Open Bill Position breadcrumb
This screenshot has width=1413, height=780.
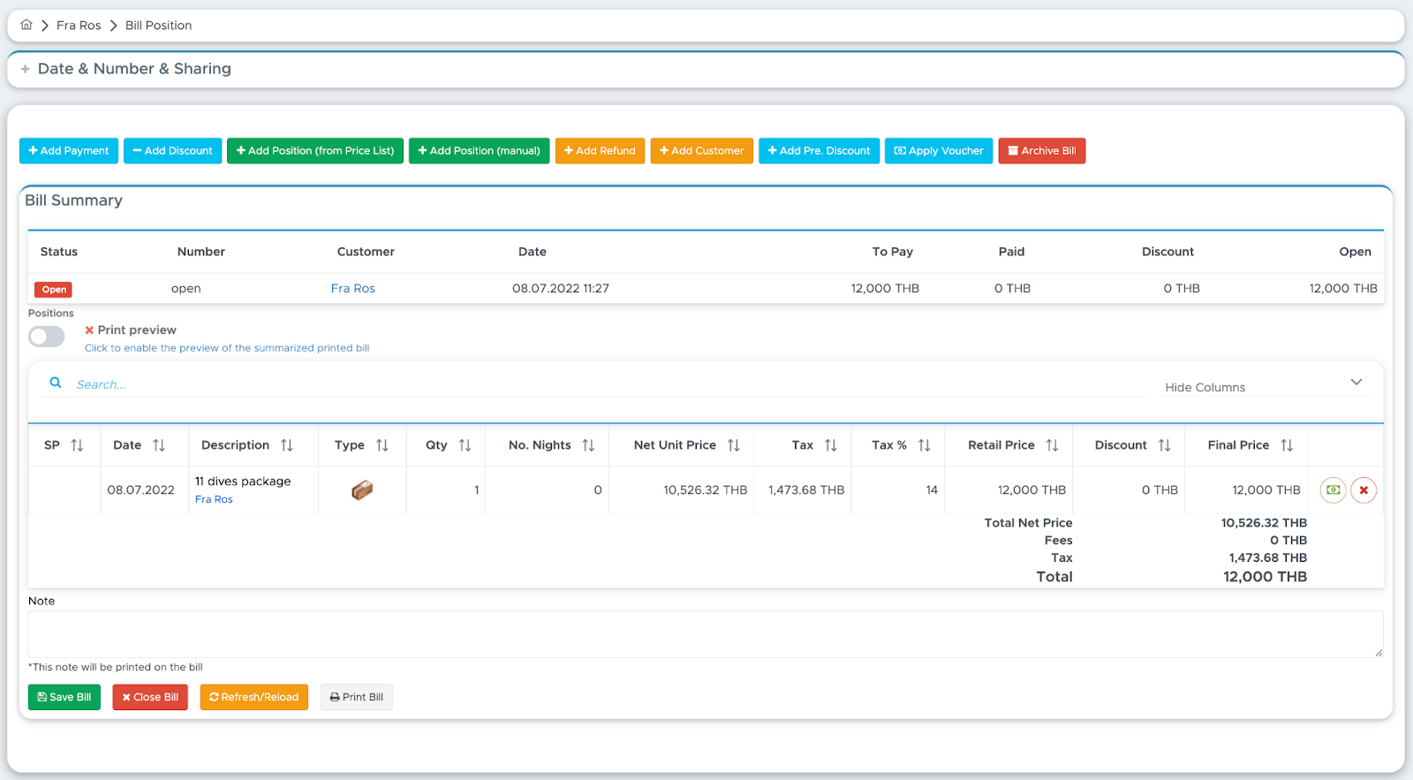(158, 26)
